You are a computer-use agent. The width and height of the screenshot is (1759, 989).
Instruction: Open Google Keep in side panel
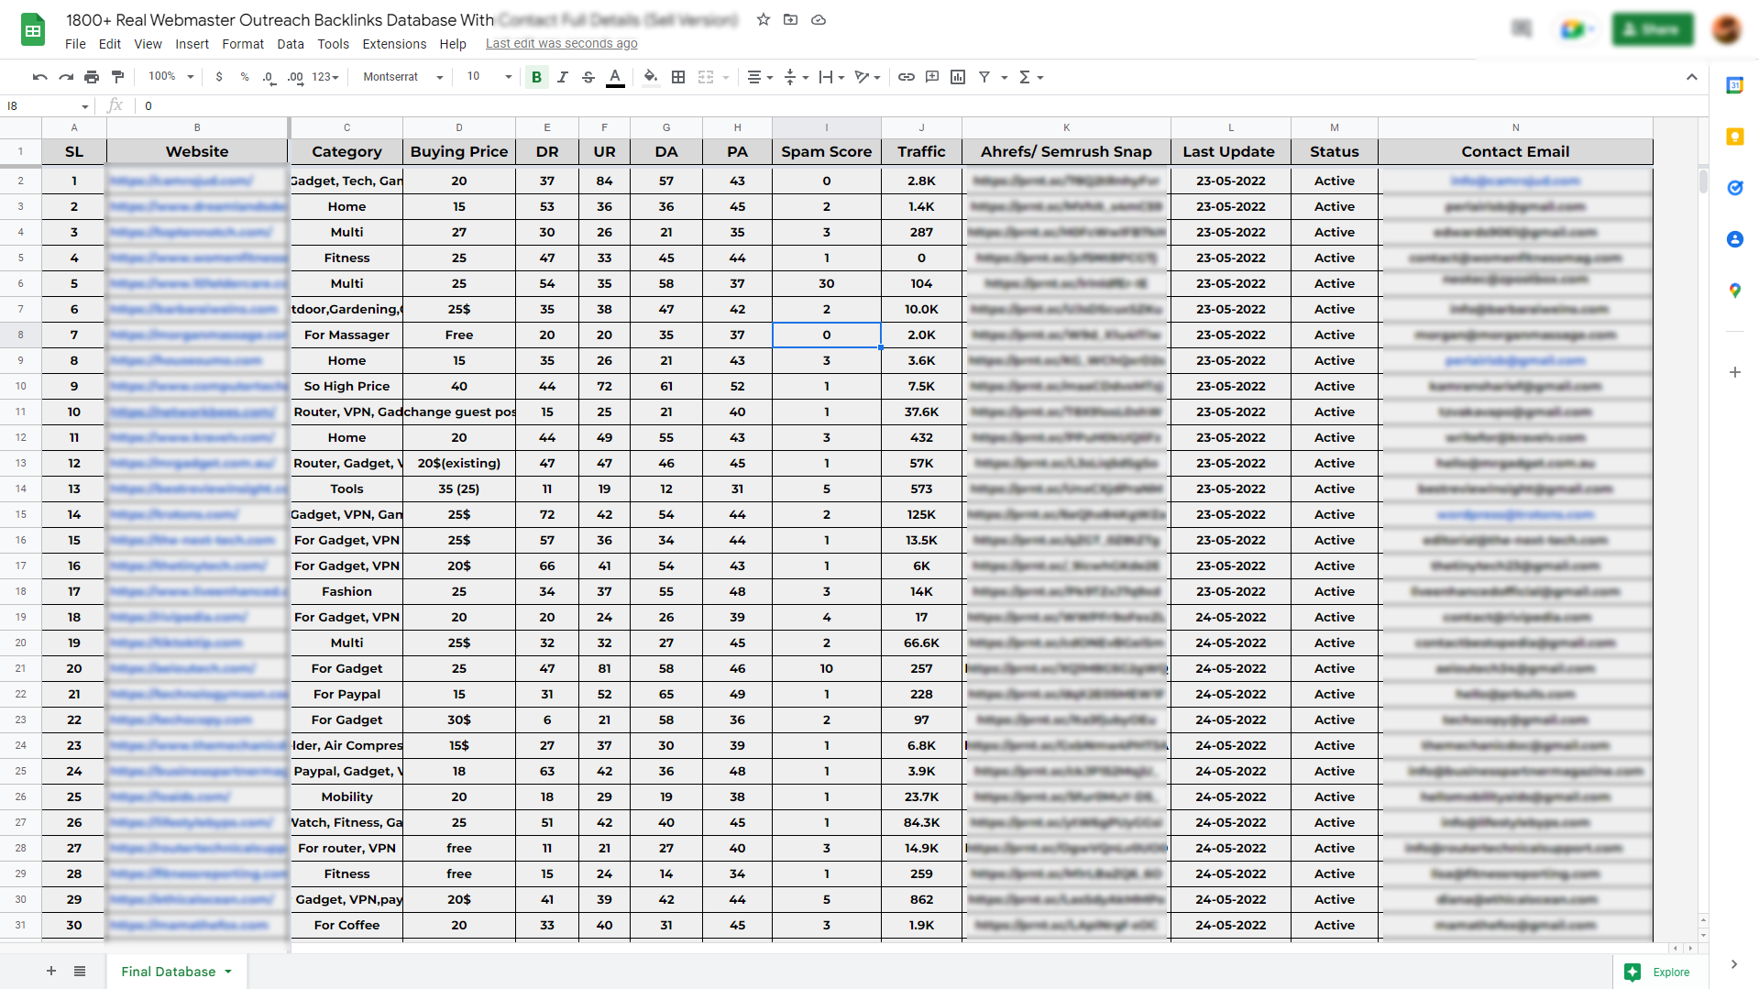click(1735, 137)
